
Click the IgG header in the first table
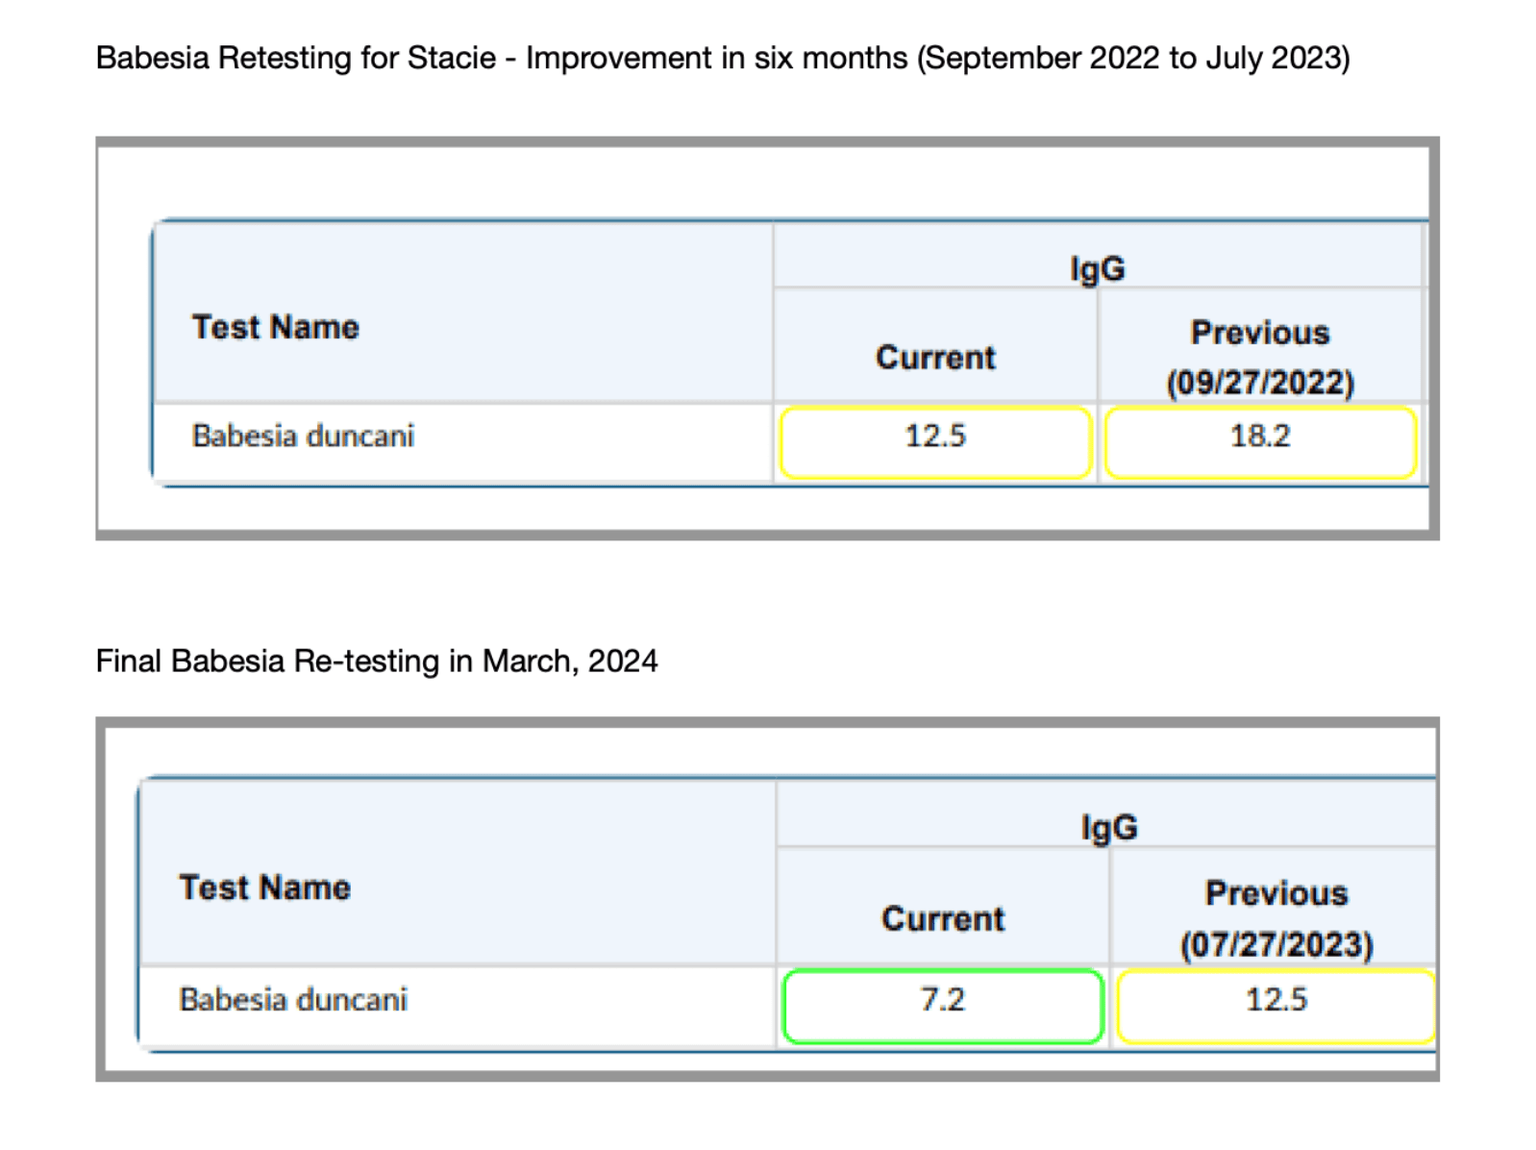coord(1097,268)
